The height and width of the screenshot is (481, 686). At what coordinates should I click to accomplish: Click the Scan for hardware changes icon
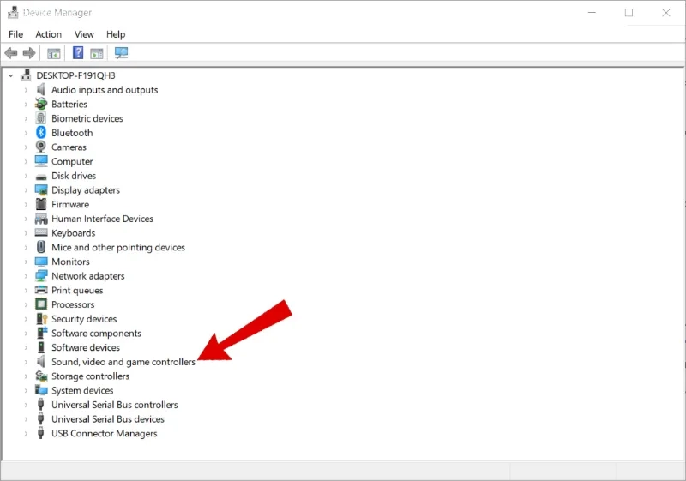coord(121,53)
